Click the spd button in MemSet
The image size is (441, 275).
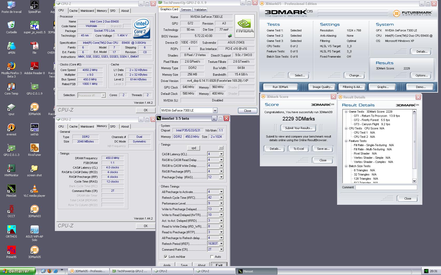tap(194, 148)
